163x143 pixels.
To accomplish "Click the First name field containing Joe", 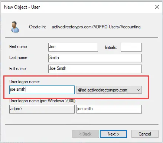I will click(x=73, y=47).
